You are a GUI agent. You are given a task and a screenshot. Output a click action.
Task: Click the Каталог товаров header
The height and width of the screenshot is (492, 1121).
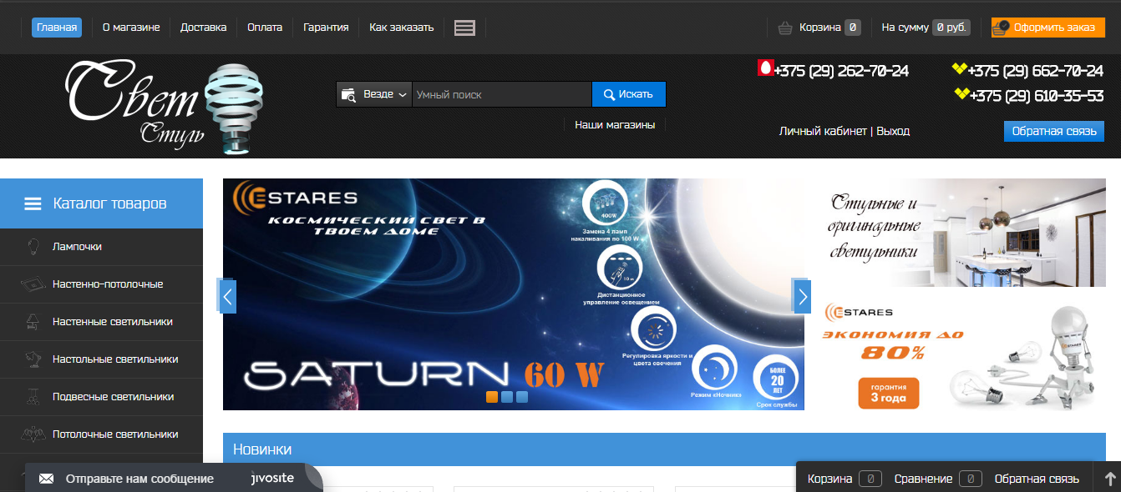pos(101,203)
